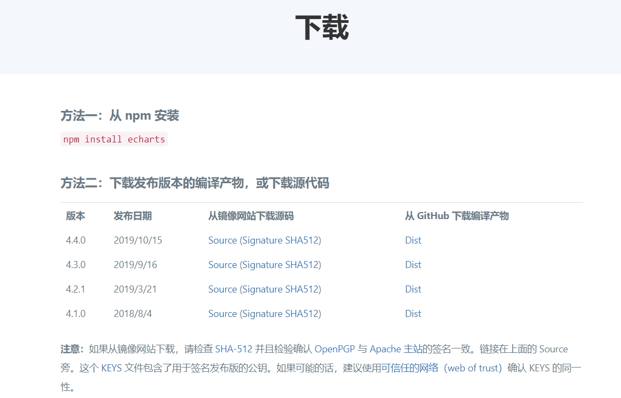Select the version cell 4.1.0
Screen dimensions: 621x398
click(76, 314)
